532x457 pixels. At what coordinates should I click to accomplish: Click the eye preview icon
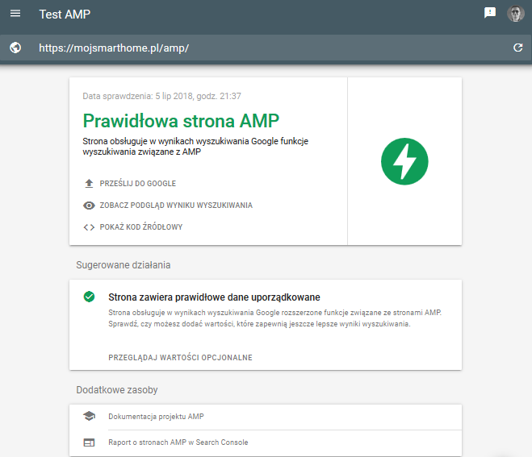coord(89,206)
